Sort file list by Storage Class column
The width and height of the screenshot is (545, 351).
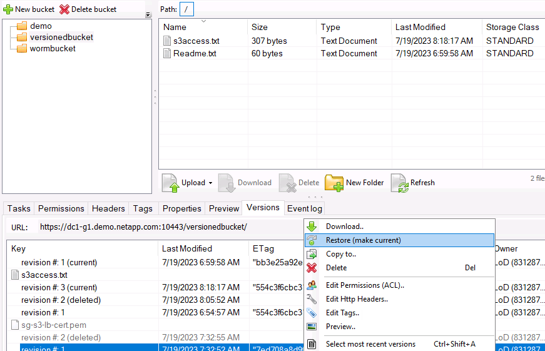[x=512, y=27]
